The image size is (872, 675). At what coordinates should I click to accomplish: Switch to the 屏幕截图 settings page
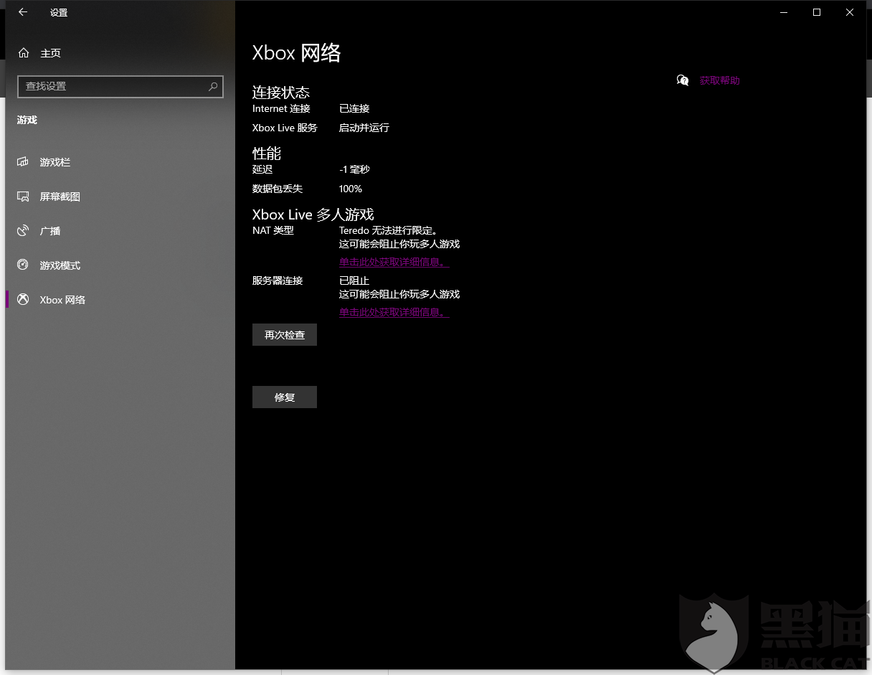tap(120, 197)
